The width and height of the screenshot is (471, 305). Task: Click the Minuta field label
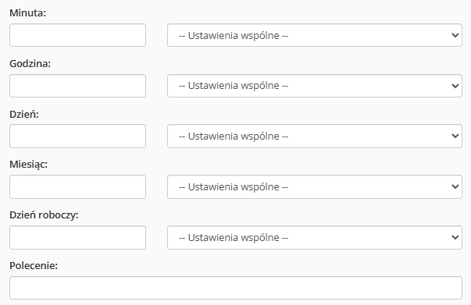[x=27, y=13]
